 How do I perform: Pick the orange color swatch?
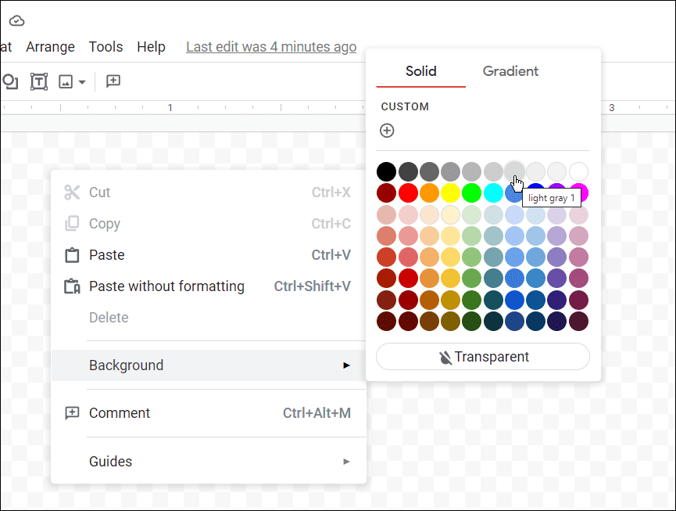429,193
